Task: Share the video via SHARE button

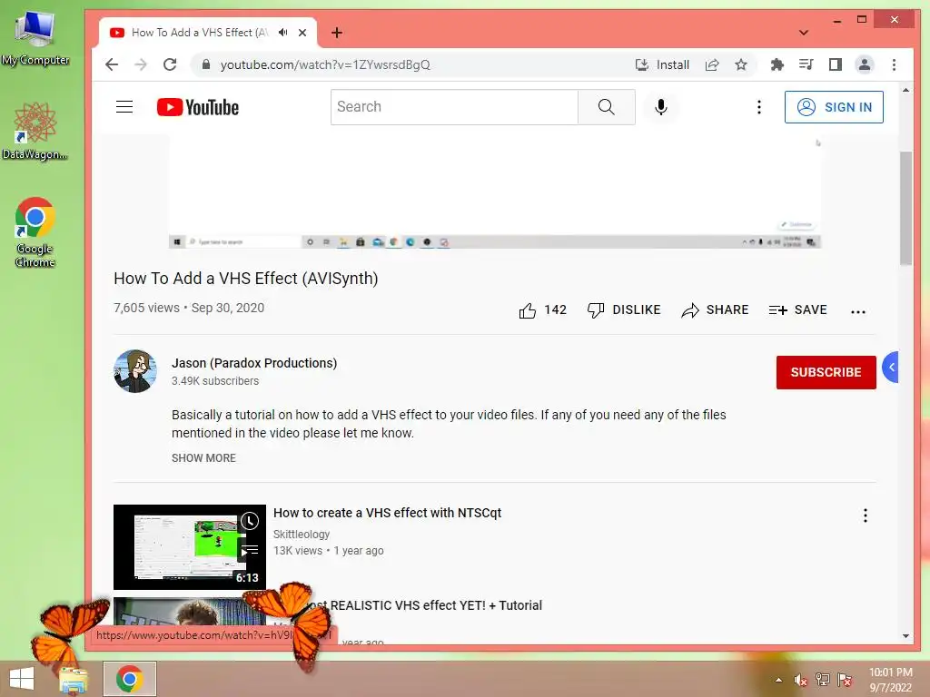Action: pyautogui.click(x=715, y=310)
